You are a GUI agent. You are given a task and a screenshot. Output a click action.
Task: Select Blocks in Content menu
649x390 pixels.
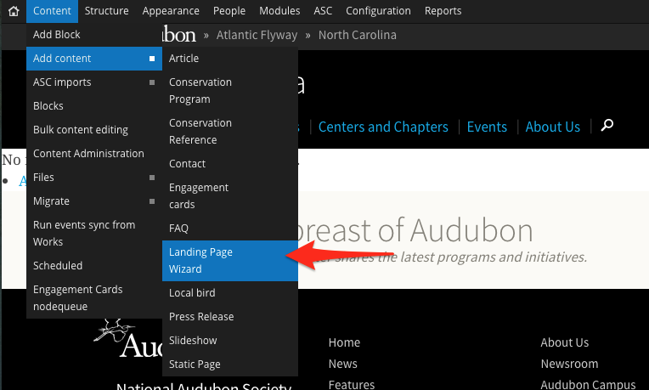click(94, 106)
